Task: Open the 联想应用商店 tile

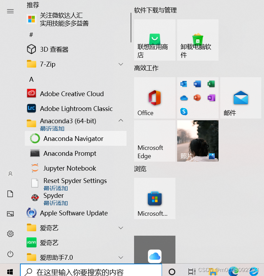Action: pos(155,40)
